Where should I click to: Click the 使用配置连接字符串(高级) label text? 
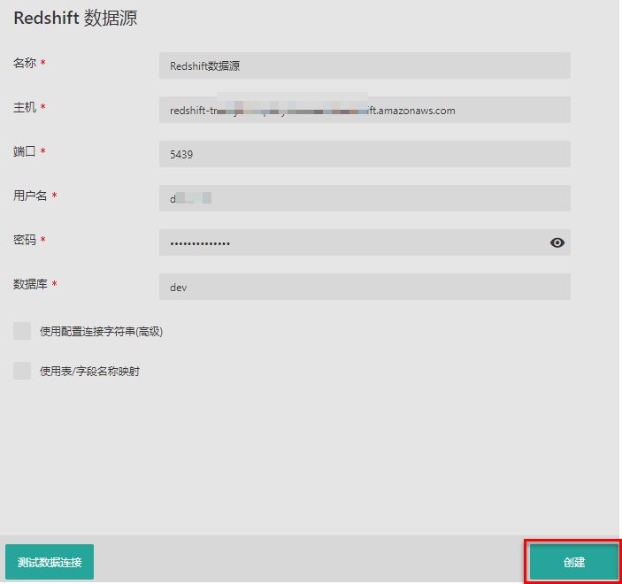point(101,332)
